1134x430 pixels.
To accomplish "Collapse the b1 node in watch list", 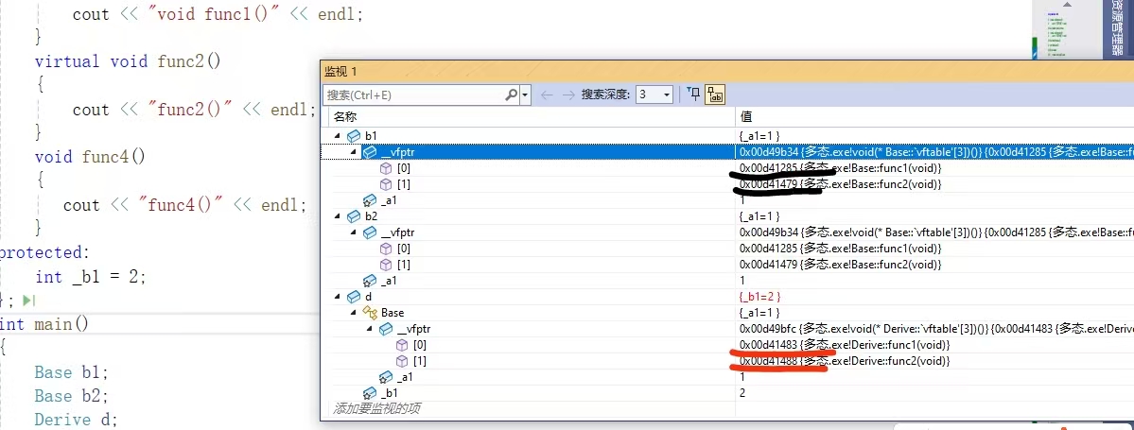I will (x=337, y=136).
